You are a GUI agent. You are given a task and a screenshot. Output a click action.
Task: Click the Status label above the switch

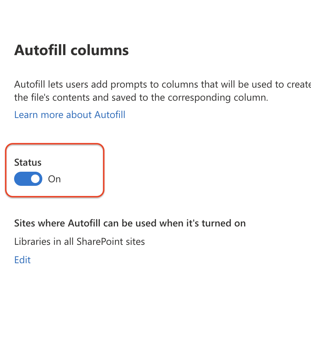[28, 162]
